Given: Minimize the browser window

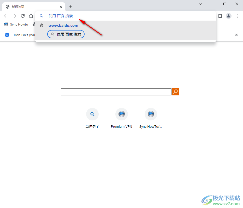Looking at the screenshot, I should click(213, 4).
